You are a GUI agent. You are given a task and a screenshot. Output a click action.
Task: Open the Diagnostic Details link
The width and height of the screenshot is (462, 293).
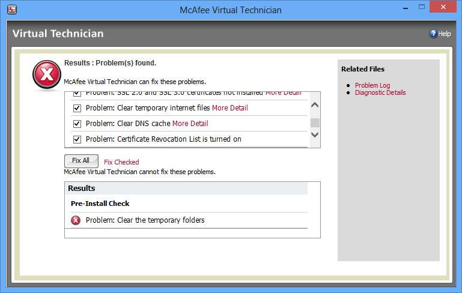pyautogui.click(x=380, y=92)
